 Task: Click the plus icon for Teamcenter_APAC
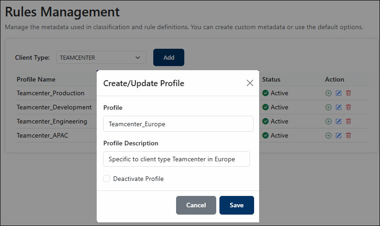[328, 135]
